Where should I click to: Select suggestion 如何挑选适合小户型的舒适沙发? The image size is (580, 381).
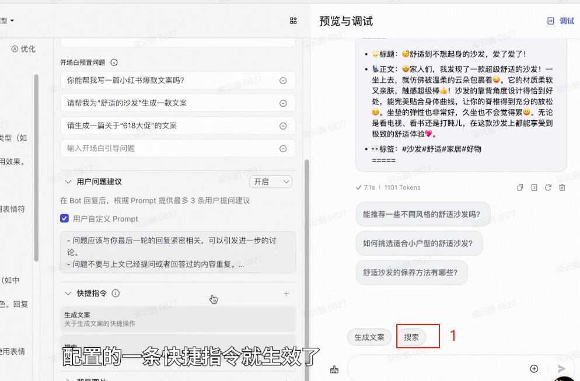(x=419, y=243)
